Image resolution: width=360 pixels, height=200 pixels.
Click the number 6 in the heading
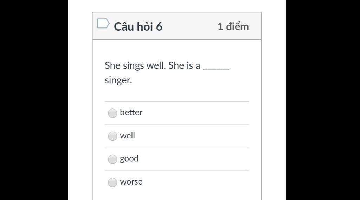coord(159,27)
